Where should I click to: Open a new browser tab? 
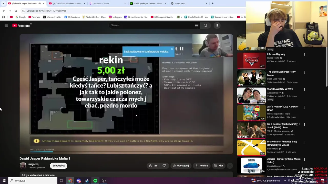point(212,4)
